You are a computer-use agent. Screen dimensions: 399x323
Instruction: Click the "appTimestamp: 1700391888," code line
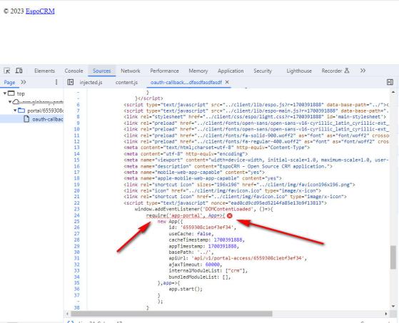coord(204,246)
